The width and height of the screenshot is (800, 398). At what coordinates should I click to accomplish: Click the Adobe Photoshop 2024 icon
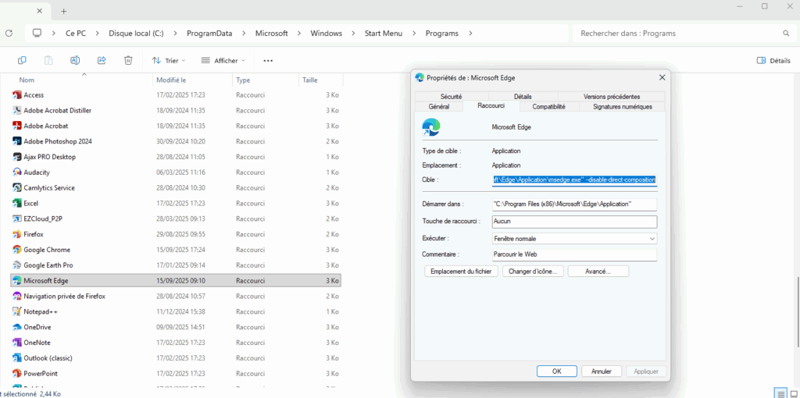(17, 141)
